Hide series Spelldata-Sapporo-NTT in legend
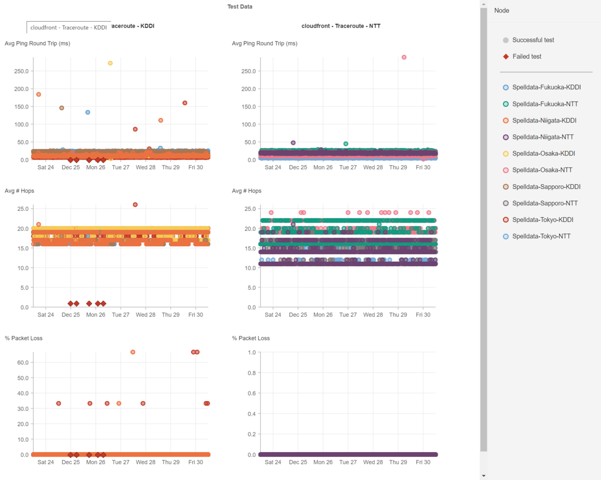Image resolution: width=601 pixels, height=480 pixels. coord(540,203)
